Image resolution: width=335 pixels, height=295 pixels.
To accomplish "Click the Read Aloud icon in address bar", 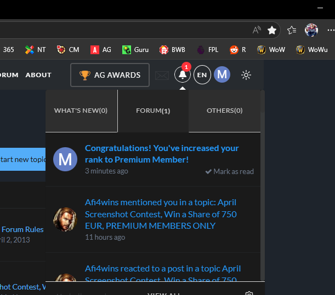I will click(257, 30).
